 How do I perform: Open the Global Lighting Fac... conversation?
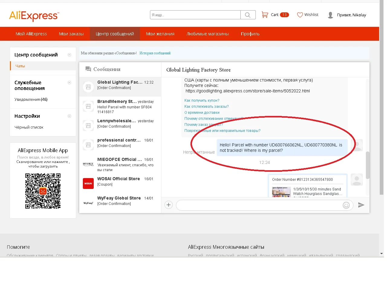120,87
